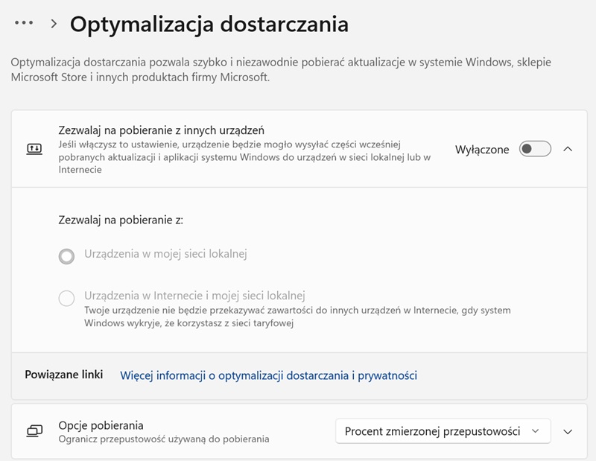The width and height of the screenshot is (596, 461).
Task: Open link Więcej informacji o optymalizacji dostarczania
Action: pos(268,375)
